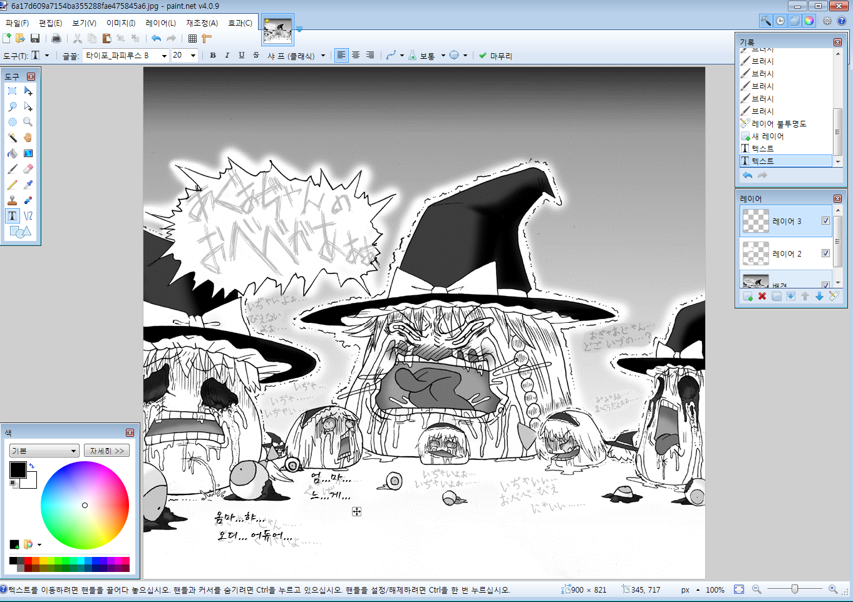Add a new layer in Layers panel
The height and width of the screenshot is (602, 853).
click(x=748, y=296)
